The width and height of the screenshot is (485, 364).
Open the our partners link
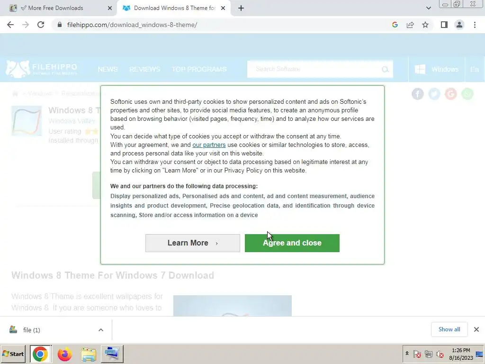click(x=209, y=145)
